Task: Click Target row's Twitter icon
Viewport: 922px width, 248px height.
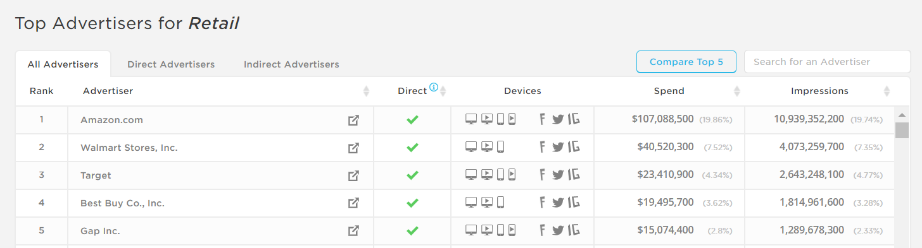Action: coord(558,175)
